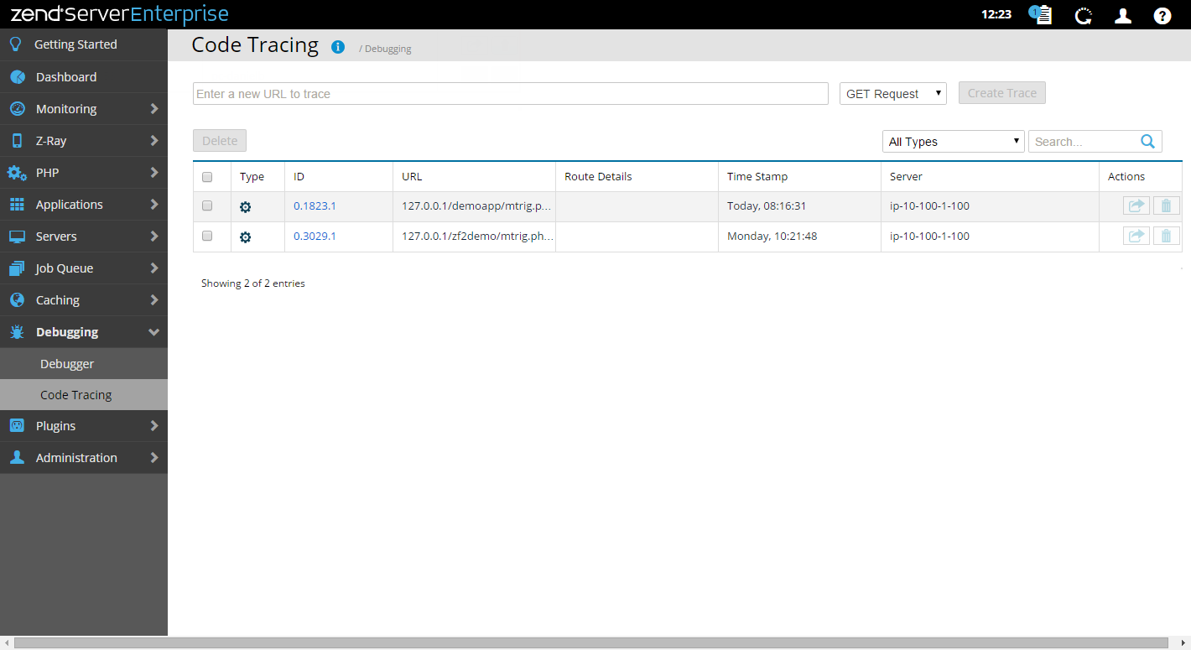Open Debugger in the sidebar
1191x650 pixels.
point(67,364)
